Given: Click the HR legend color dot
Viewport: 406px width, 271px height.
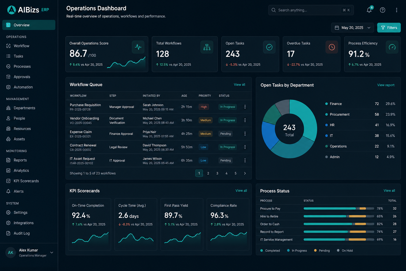Looking at the screenshot, I should coord(326,125).
